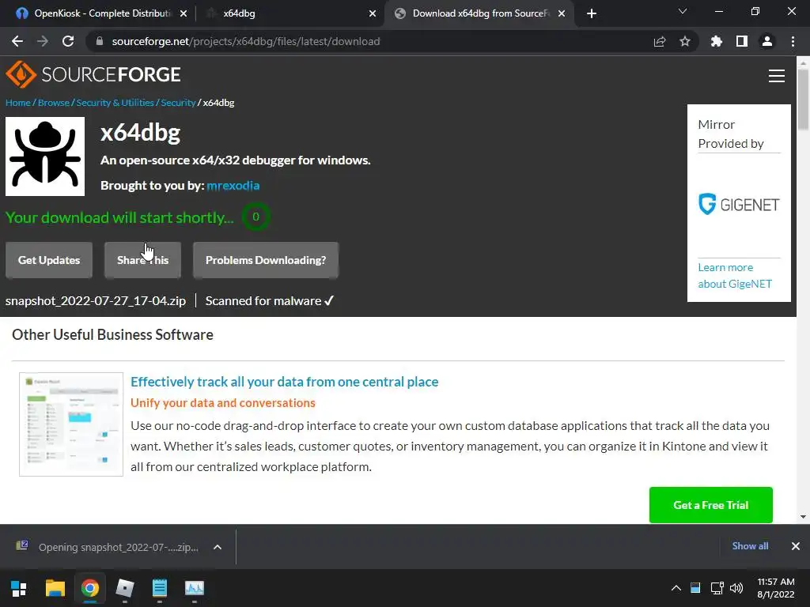Click the Get a Free Trial button

[711, 505]
